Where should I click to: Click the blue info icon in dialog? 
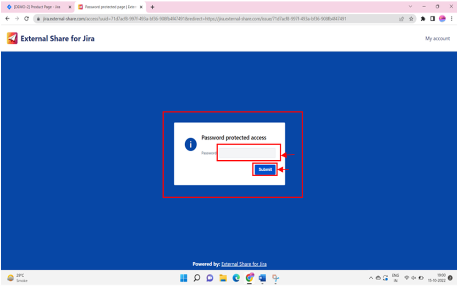pos(190,145)
